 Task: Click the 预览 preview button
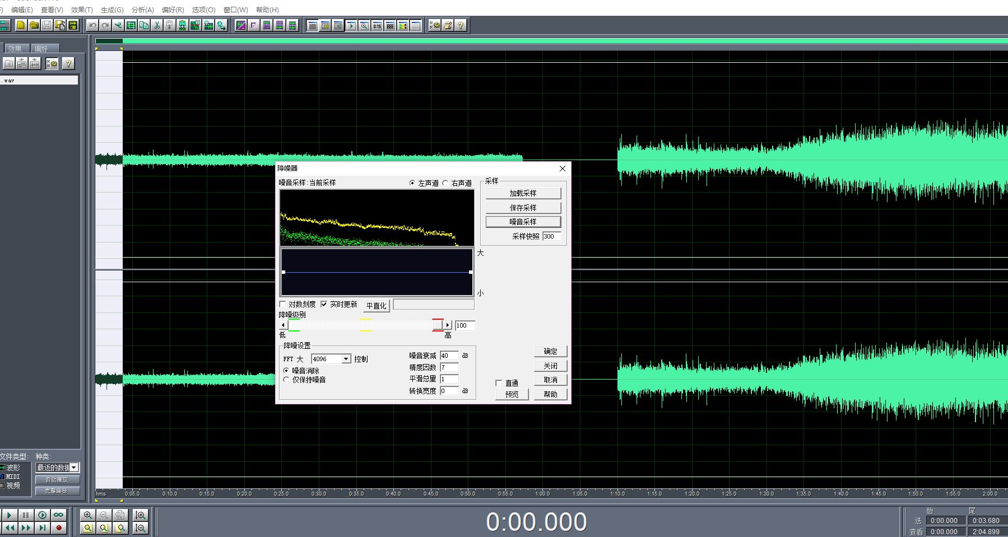coord(512,394)
